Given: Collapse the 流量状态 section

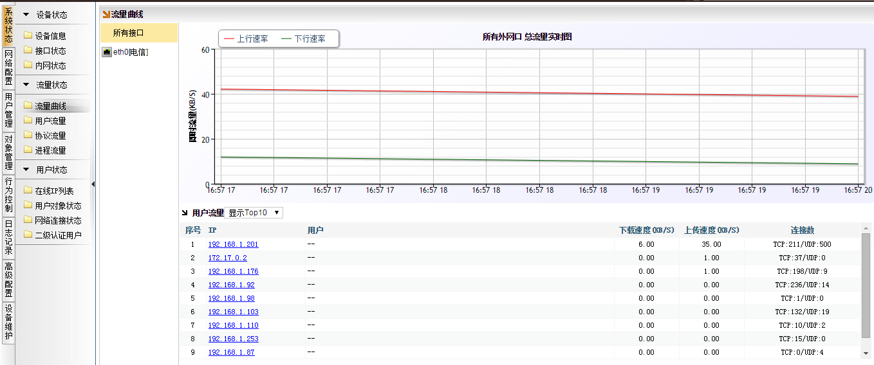Looking at the screenshot, I should [26, 85].
